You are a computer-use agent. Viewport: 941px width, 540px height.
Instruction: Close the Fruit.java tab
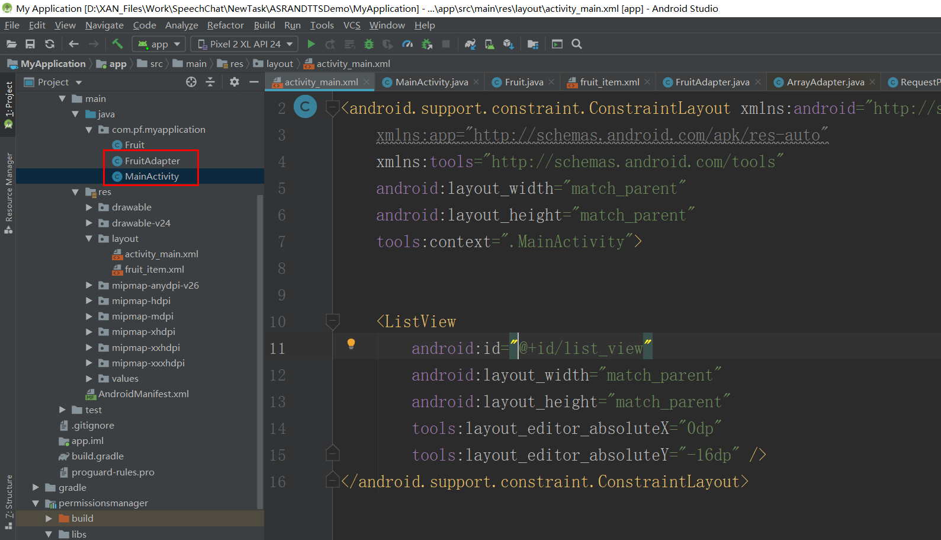[x=551, y=82]
